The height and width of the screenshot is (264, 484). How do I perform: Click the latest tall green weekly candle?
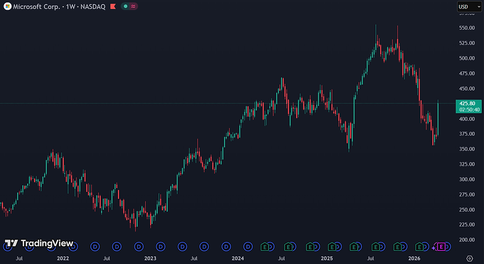click(x=438, y=119)
